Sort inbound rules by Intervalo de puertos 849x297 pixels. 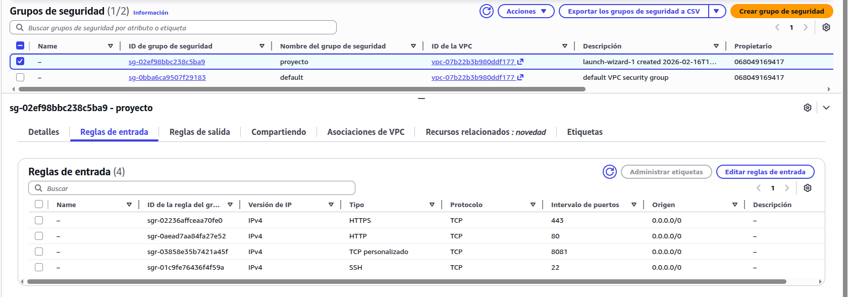pyautogui.click(x=634, y=205)
